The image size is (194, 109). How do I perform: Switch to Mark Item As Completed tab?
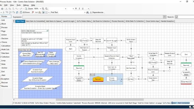point(35,21)
